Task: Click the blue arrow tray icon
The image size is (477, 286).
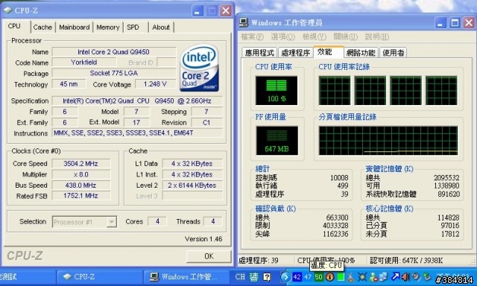Action: [x=395, y=276]
